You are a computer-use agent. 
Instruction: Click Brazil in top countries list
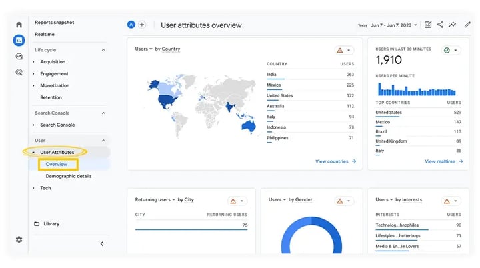click(x=418, y=132)
